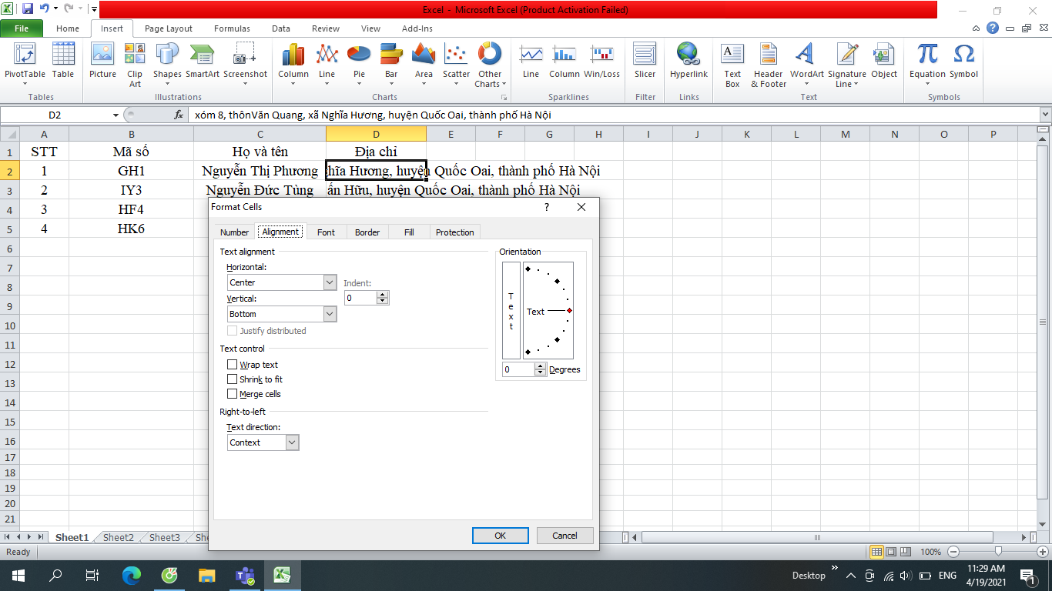This screenshot has height=591, width=1052.
Task: Open the Page Layout ribbon tab
Action: tap(169, 28)
